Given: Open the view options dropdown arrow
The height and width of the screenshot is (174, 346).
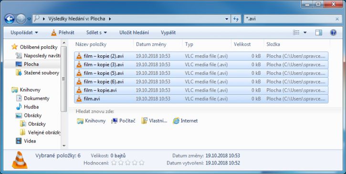Looking at the screenshot, I should (305, 32).
